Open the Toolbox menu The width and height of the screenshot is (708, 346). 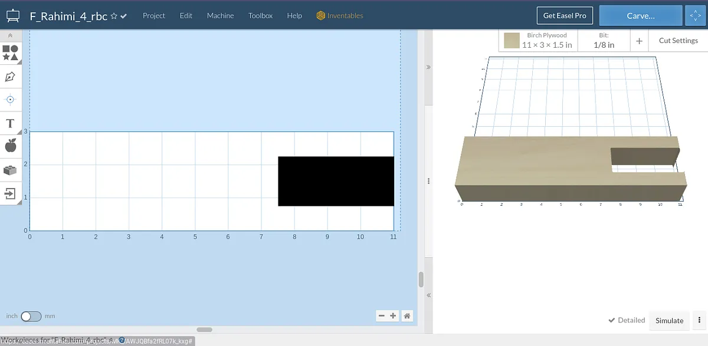point(260,15)
